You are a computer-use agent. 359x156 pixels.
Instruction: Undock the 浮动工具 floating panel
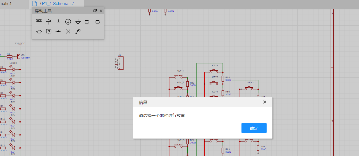click(95, 11)
